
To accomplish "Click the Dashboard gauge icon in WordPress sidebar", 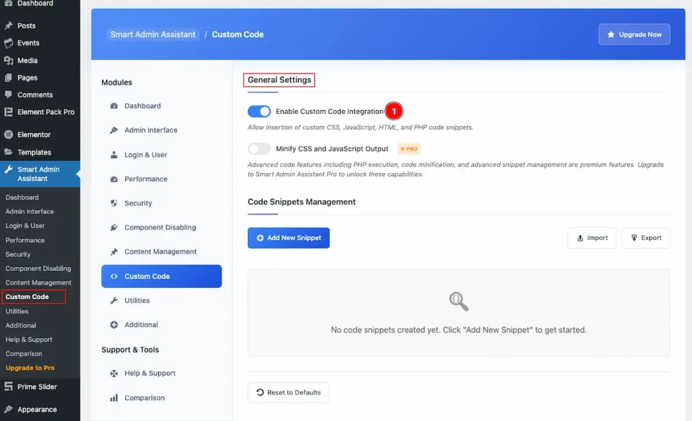I will coord(8,3).
